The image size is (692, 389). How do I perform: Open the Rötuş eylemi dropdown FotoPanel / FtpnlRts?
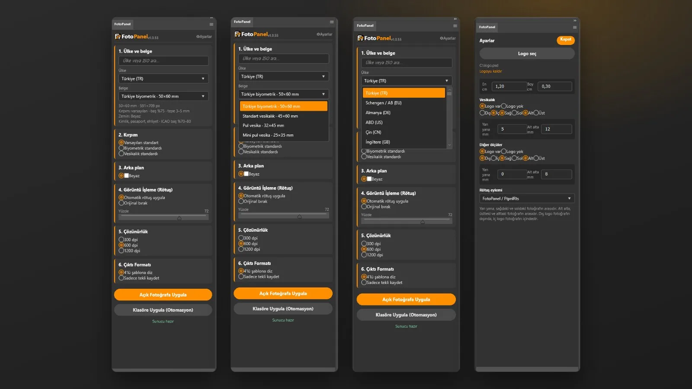tap(527, 198)
